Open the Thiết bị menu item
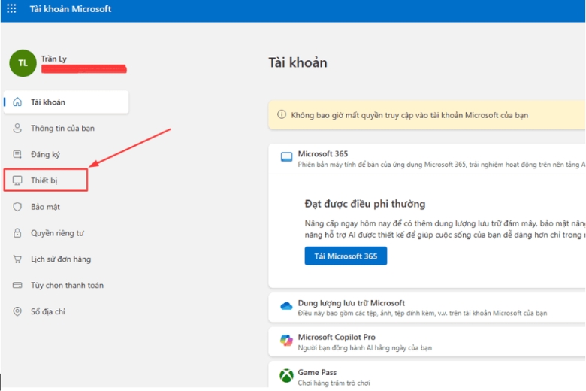This screenshot has width=586, height=391. point(46,180)
